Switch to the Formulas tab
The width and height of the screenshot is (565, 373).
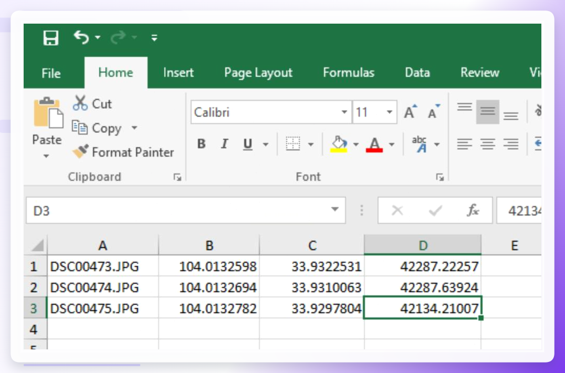349,73
